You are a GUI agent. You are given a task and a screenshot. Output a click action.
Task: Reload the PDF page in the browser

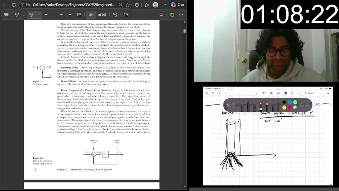click(x=14, y=5)
